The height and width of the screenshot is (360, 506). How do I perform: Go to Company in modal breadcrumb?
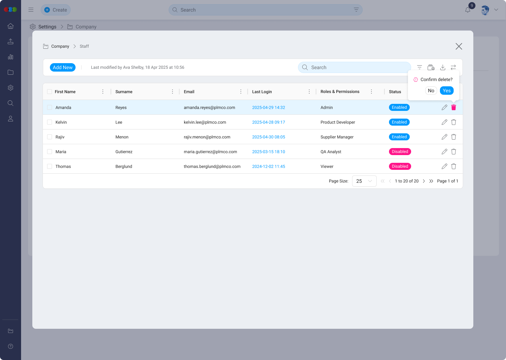point(60,46)
